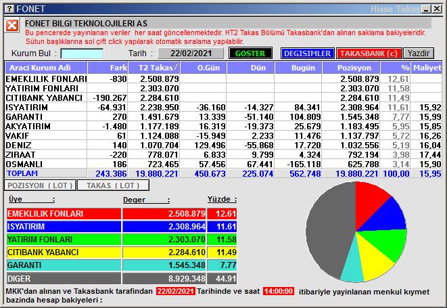Image resolution: width=447 pixels, height=308 pixels.
Task: Click the Kurum Bul input field
Action: (x=82, y=53)
